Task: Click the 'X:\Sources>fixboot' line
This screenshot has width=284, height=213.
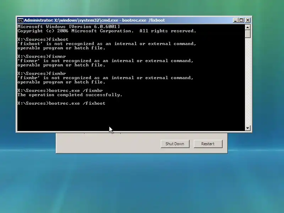Action: tap(43, 39)
